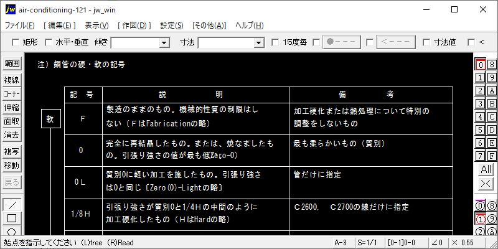Open the 傾き dropdown

[164, 42]
